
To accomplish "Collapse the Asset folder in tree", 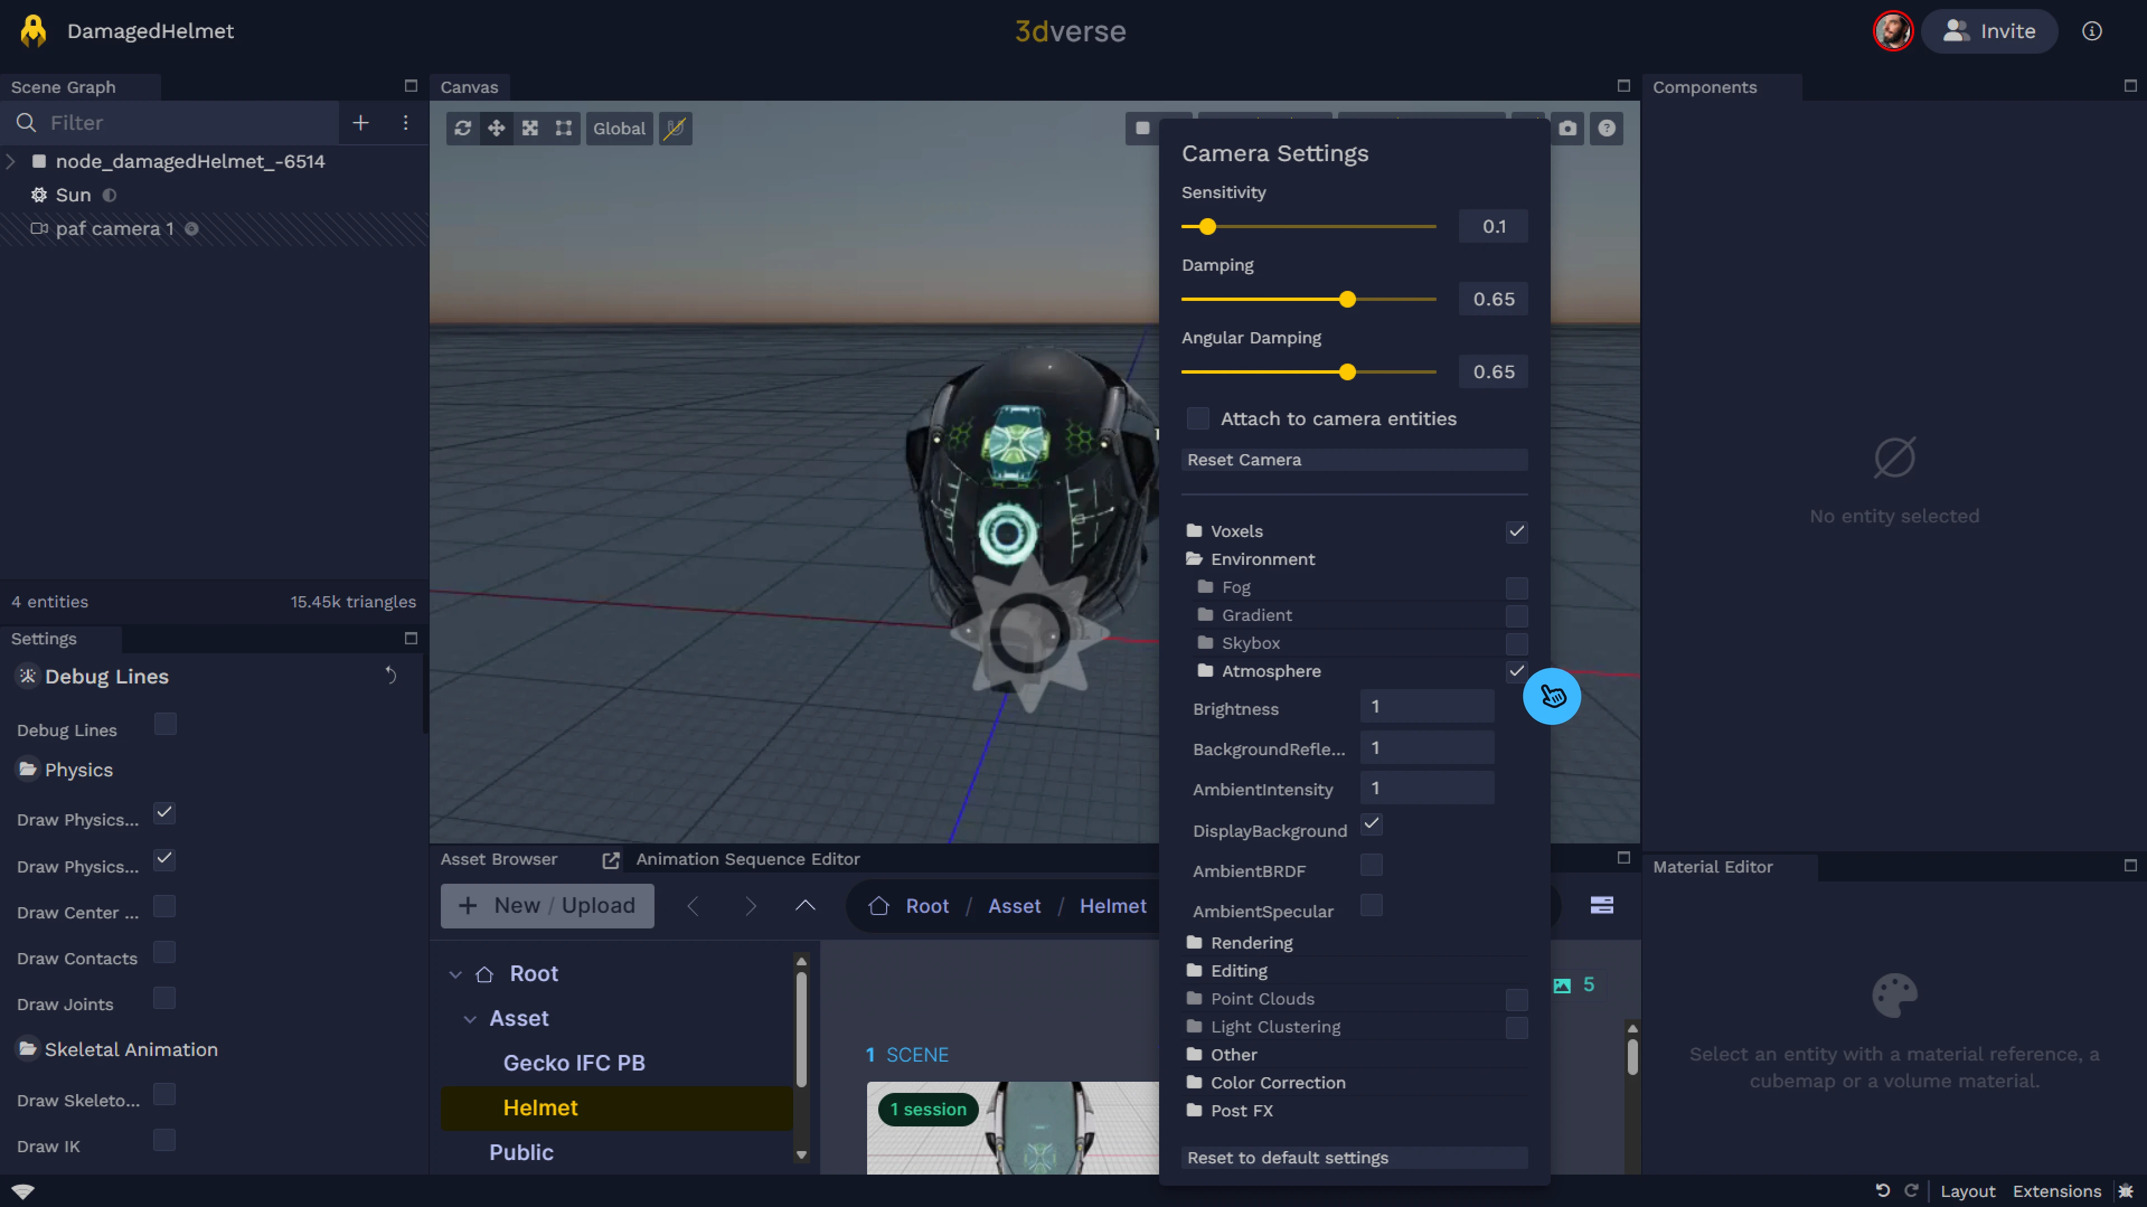I will (x=470, y=1019).
